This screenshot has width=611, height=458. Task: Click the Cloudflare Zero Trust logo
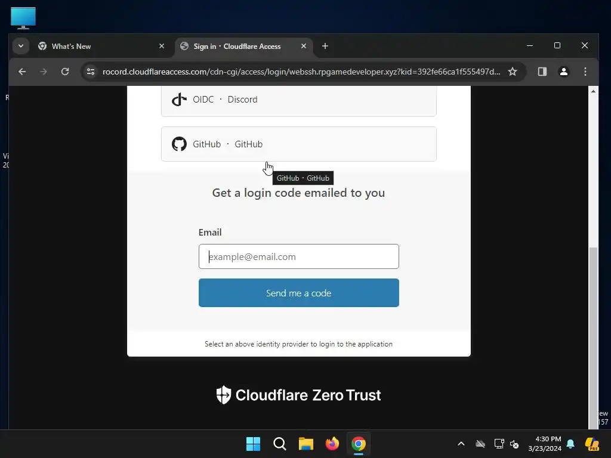tap(299, 395)
